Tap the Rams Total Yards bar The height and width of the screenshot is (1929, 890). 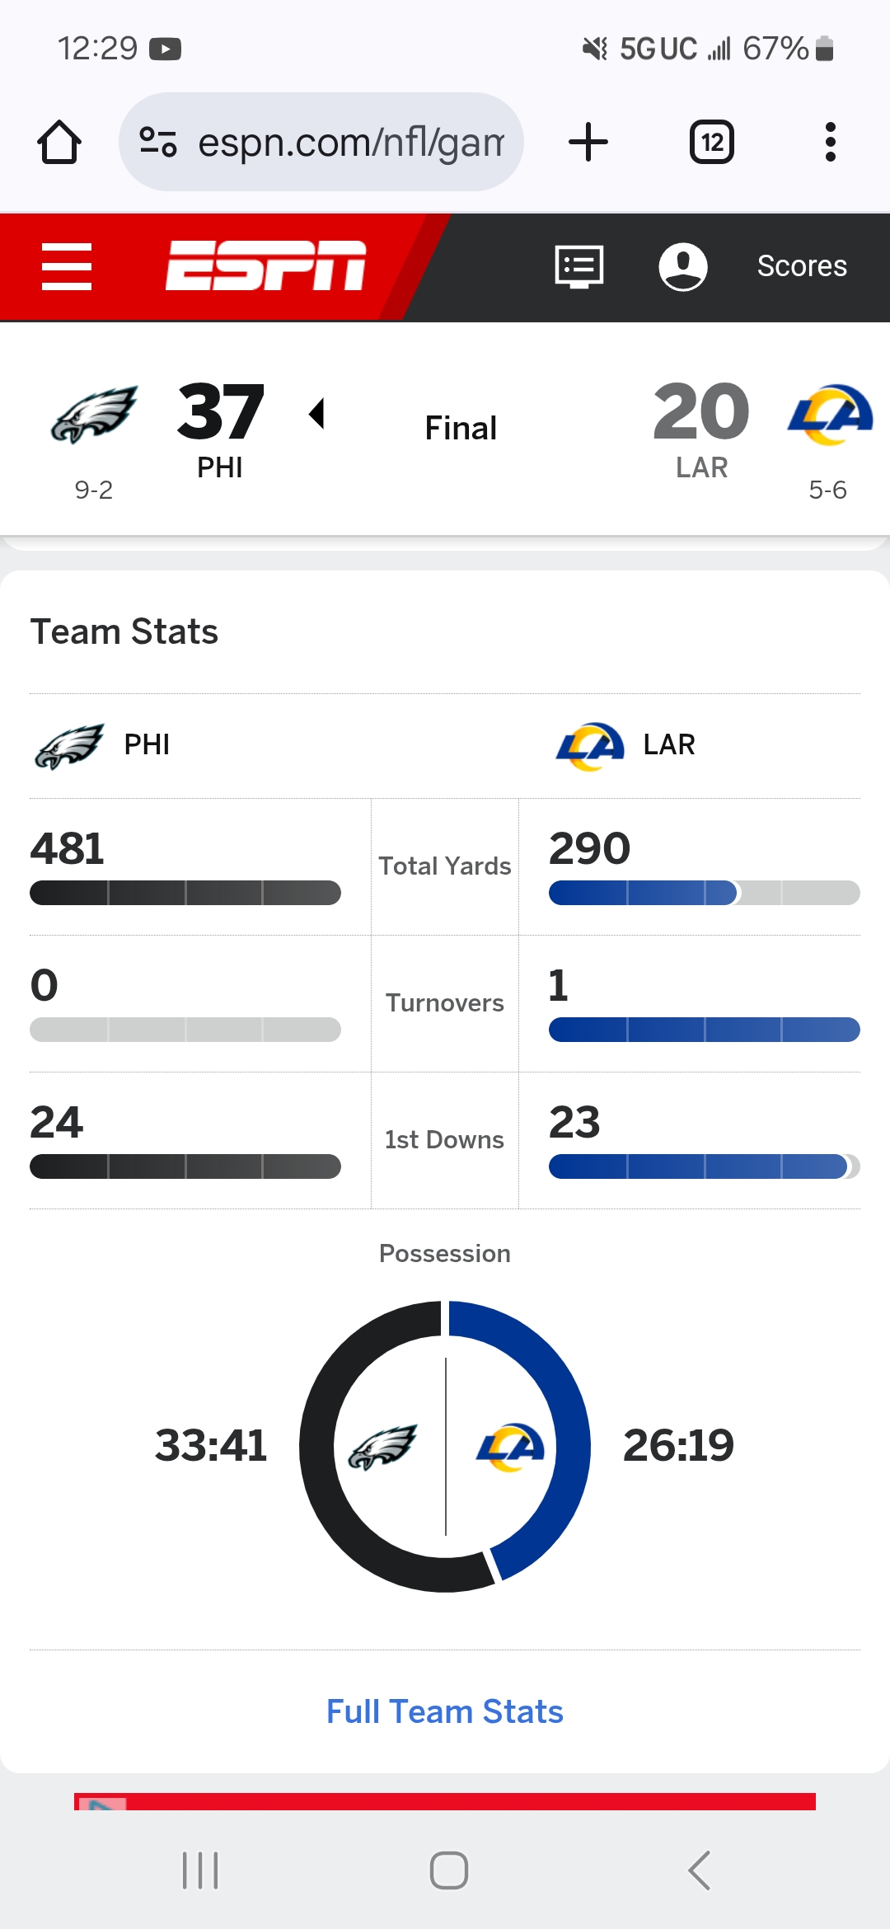tap(704, 893)
